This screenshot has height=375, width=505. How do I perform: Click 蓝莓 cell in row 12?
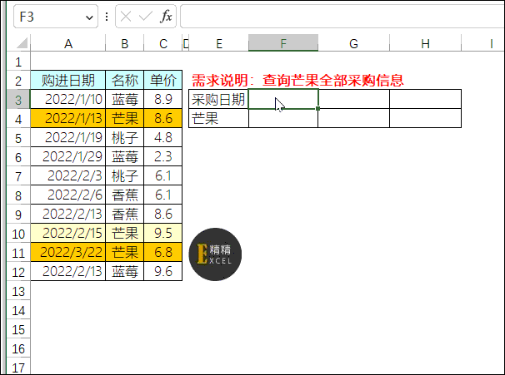point(125,271)
